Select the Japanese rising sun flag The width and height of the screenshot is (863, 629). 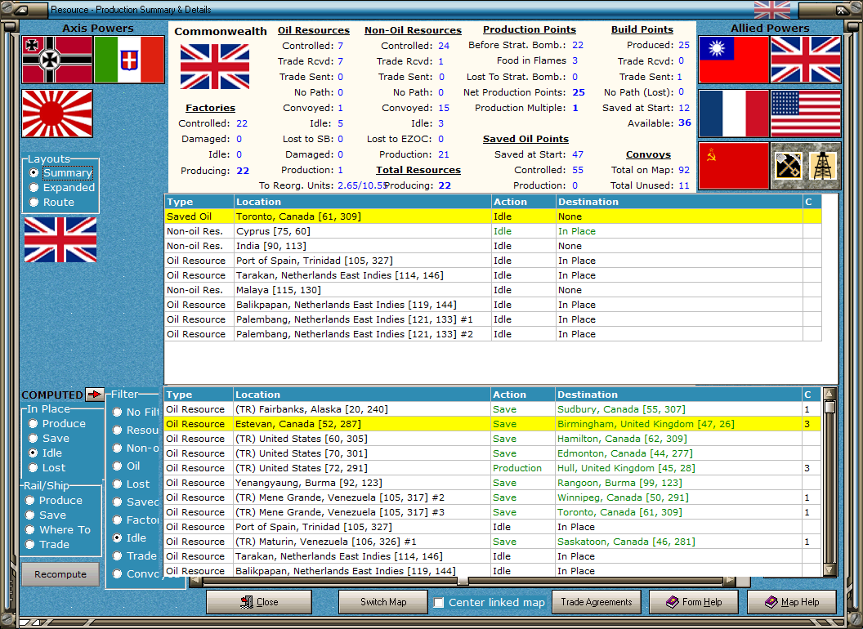coord(57,114)
